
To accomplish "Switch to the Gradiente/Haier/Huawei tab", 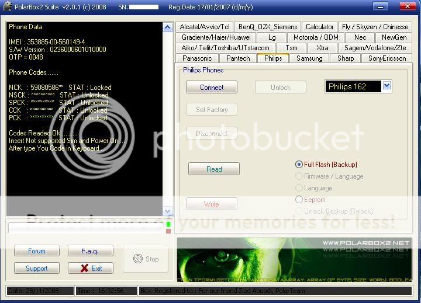I will coord(216,37).
